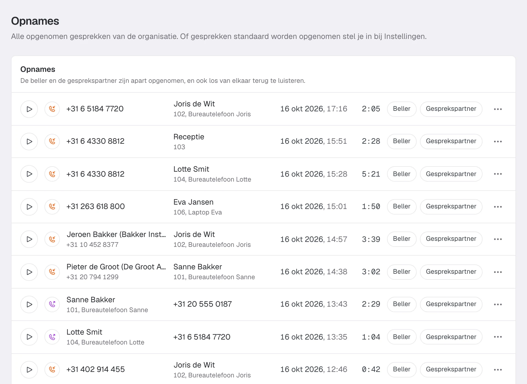Listen to Beller track of 17:16 recording
The image size is (527, 384).
pyautogui.click(x=402, y=109)
